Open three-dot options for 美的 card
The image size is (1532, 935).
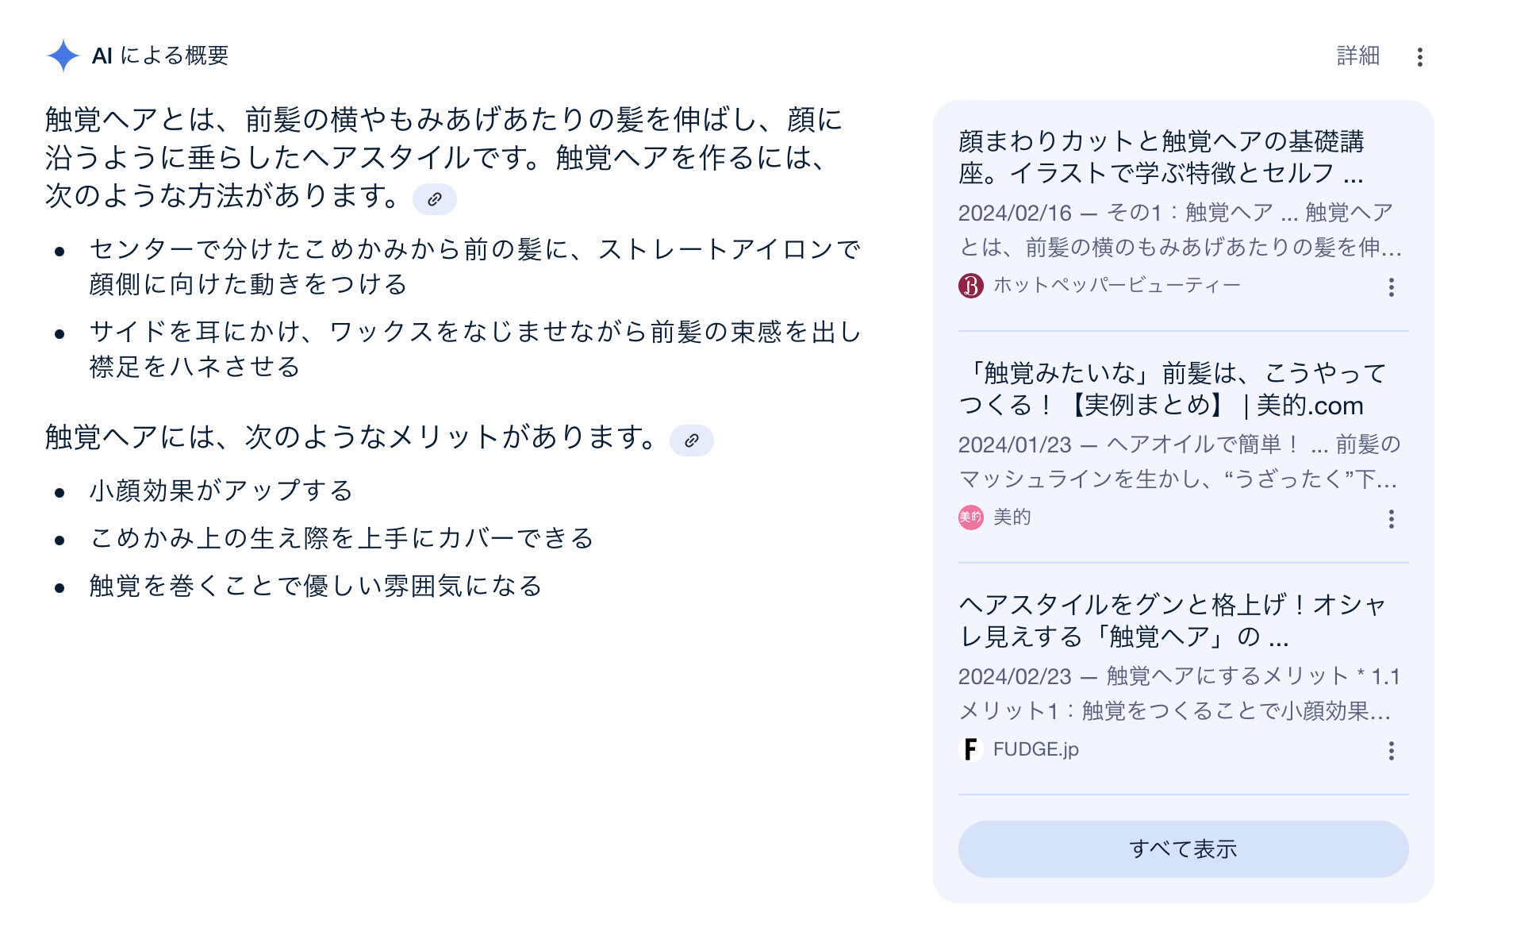(1391, 519)
